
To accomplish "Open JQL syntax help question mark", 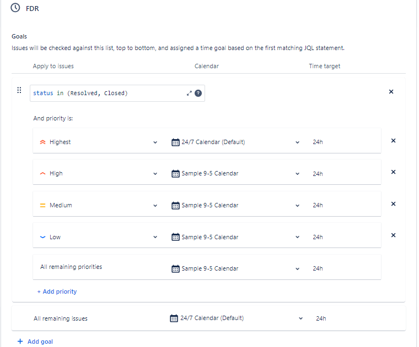I will tap(198, 93).
